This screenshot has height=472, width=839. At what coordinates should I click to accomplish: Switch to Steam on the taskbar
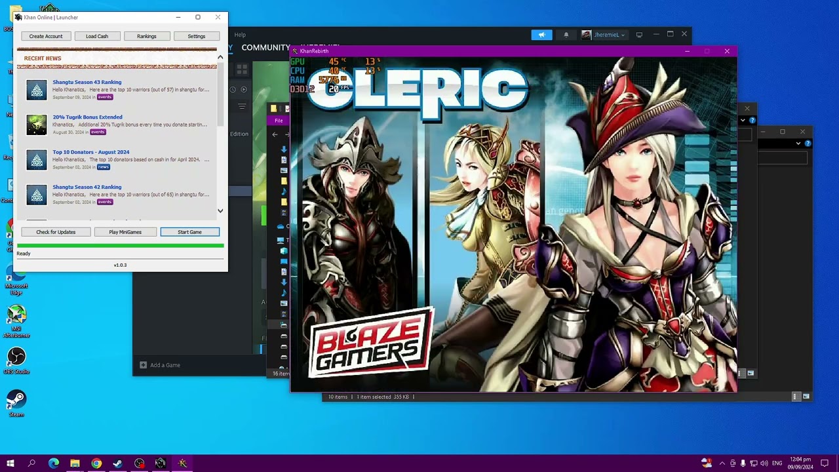(x=118, y=463)
